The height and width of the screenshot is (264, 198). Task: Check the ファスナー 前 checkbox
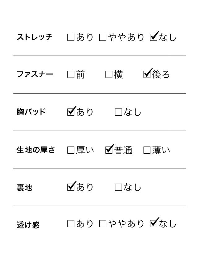pos(71,75)
